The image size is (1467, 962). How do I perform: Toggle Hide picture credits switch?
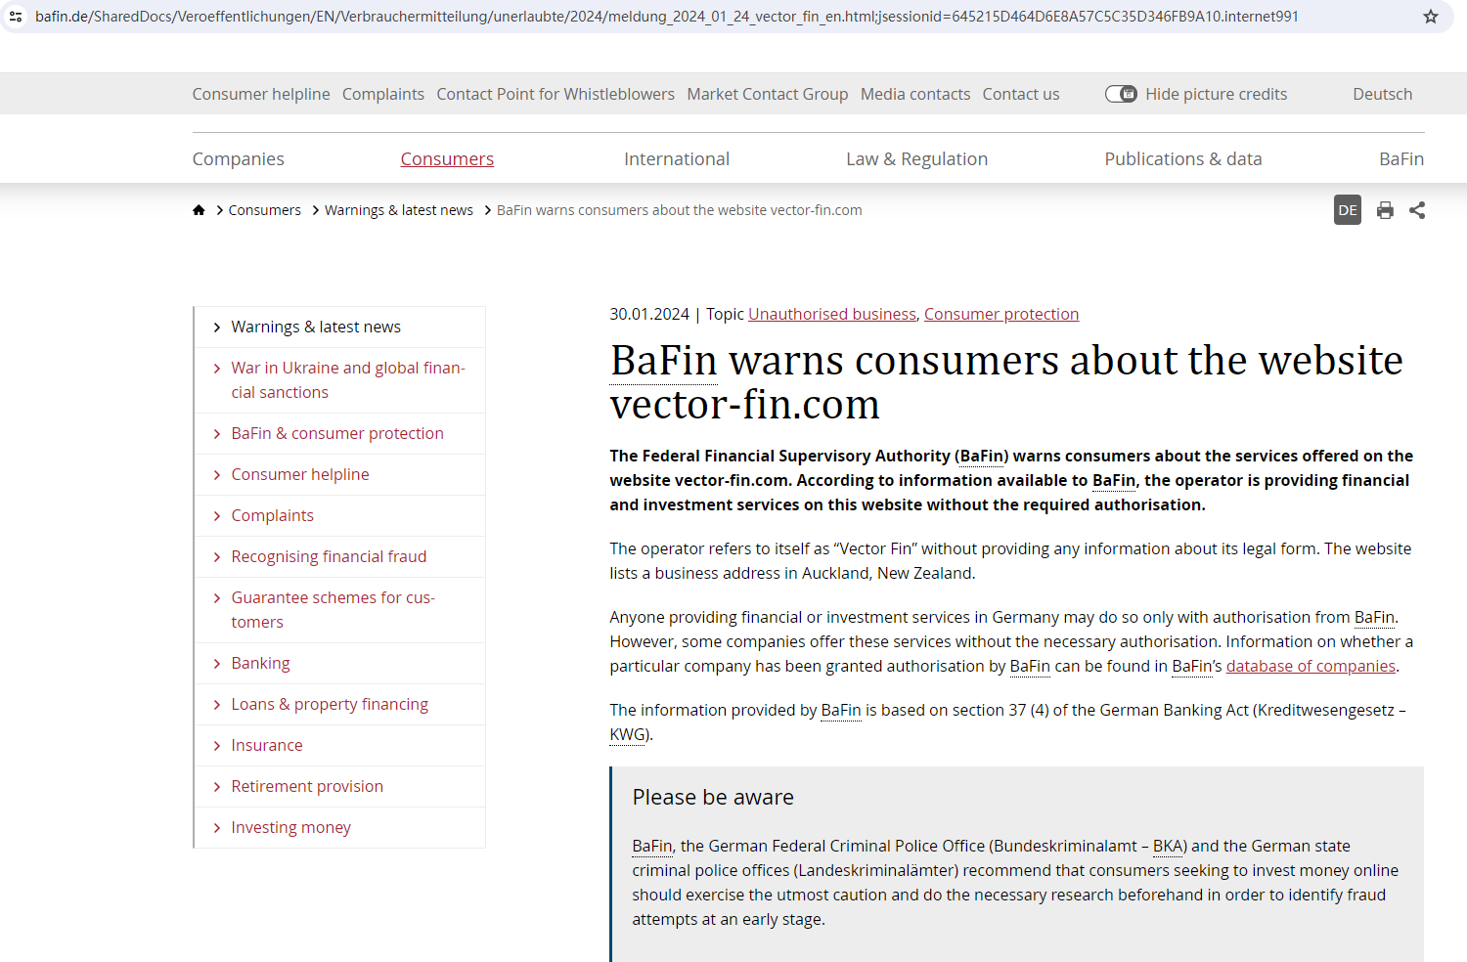click(1121, 94)
